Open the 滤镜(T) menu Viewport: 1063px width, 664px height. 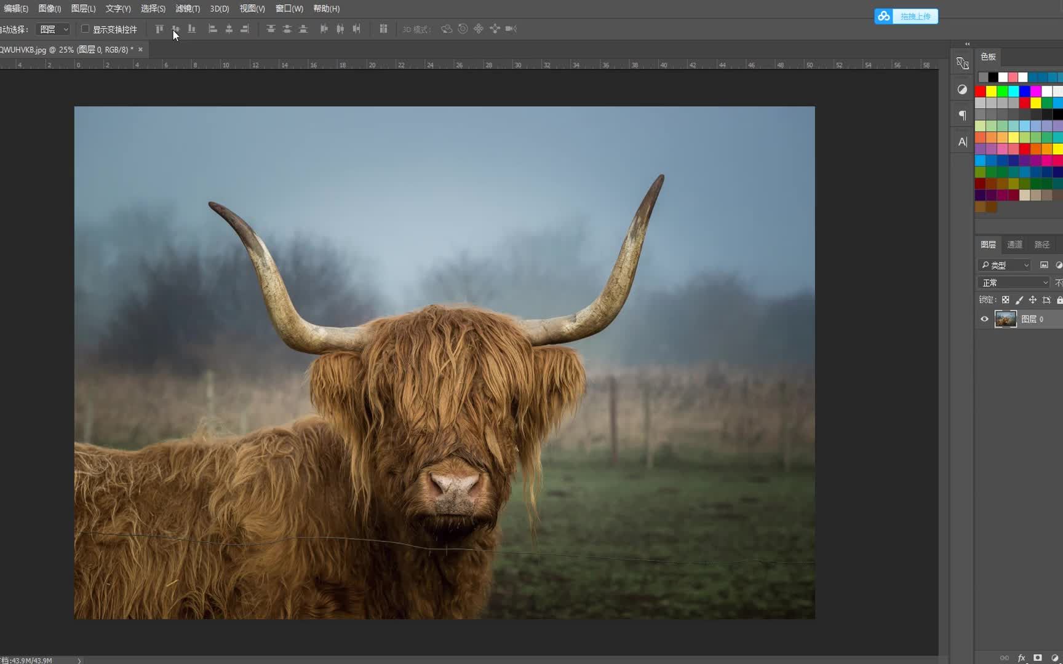[188, 9]
